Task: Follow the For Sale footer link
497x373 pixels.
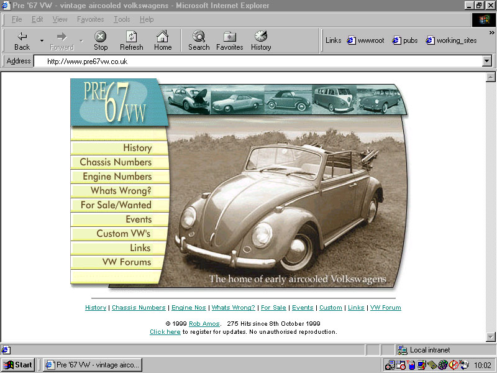Action: click(x=273, y=307)
